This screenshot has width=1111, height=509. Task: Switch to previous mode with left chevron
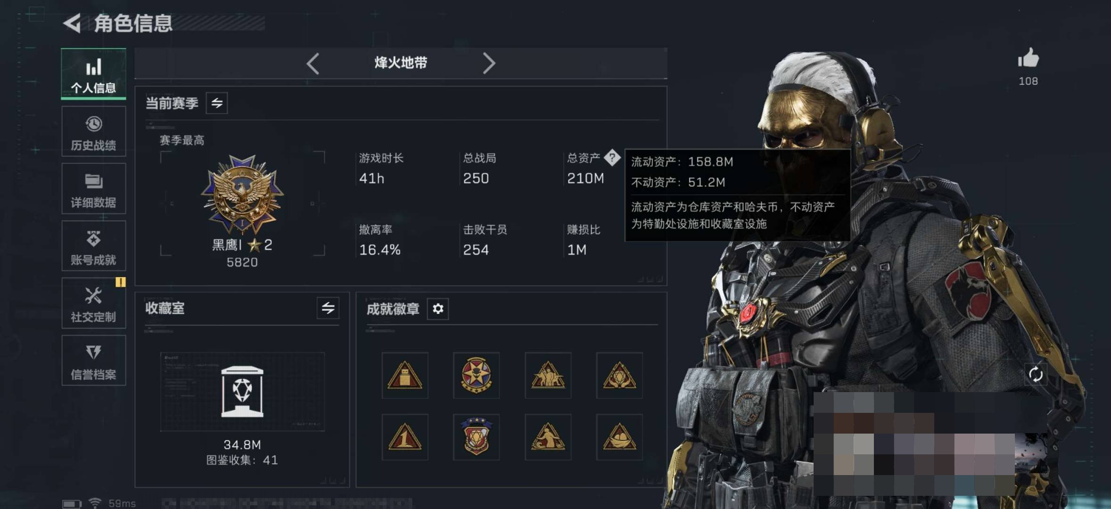pyautogui.click(x=313, y=63)
